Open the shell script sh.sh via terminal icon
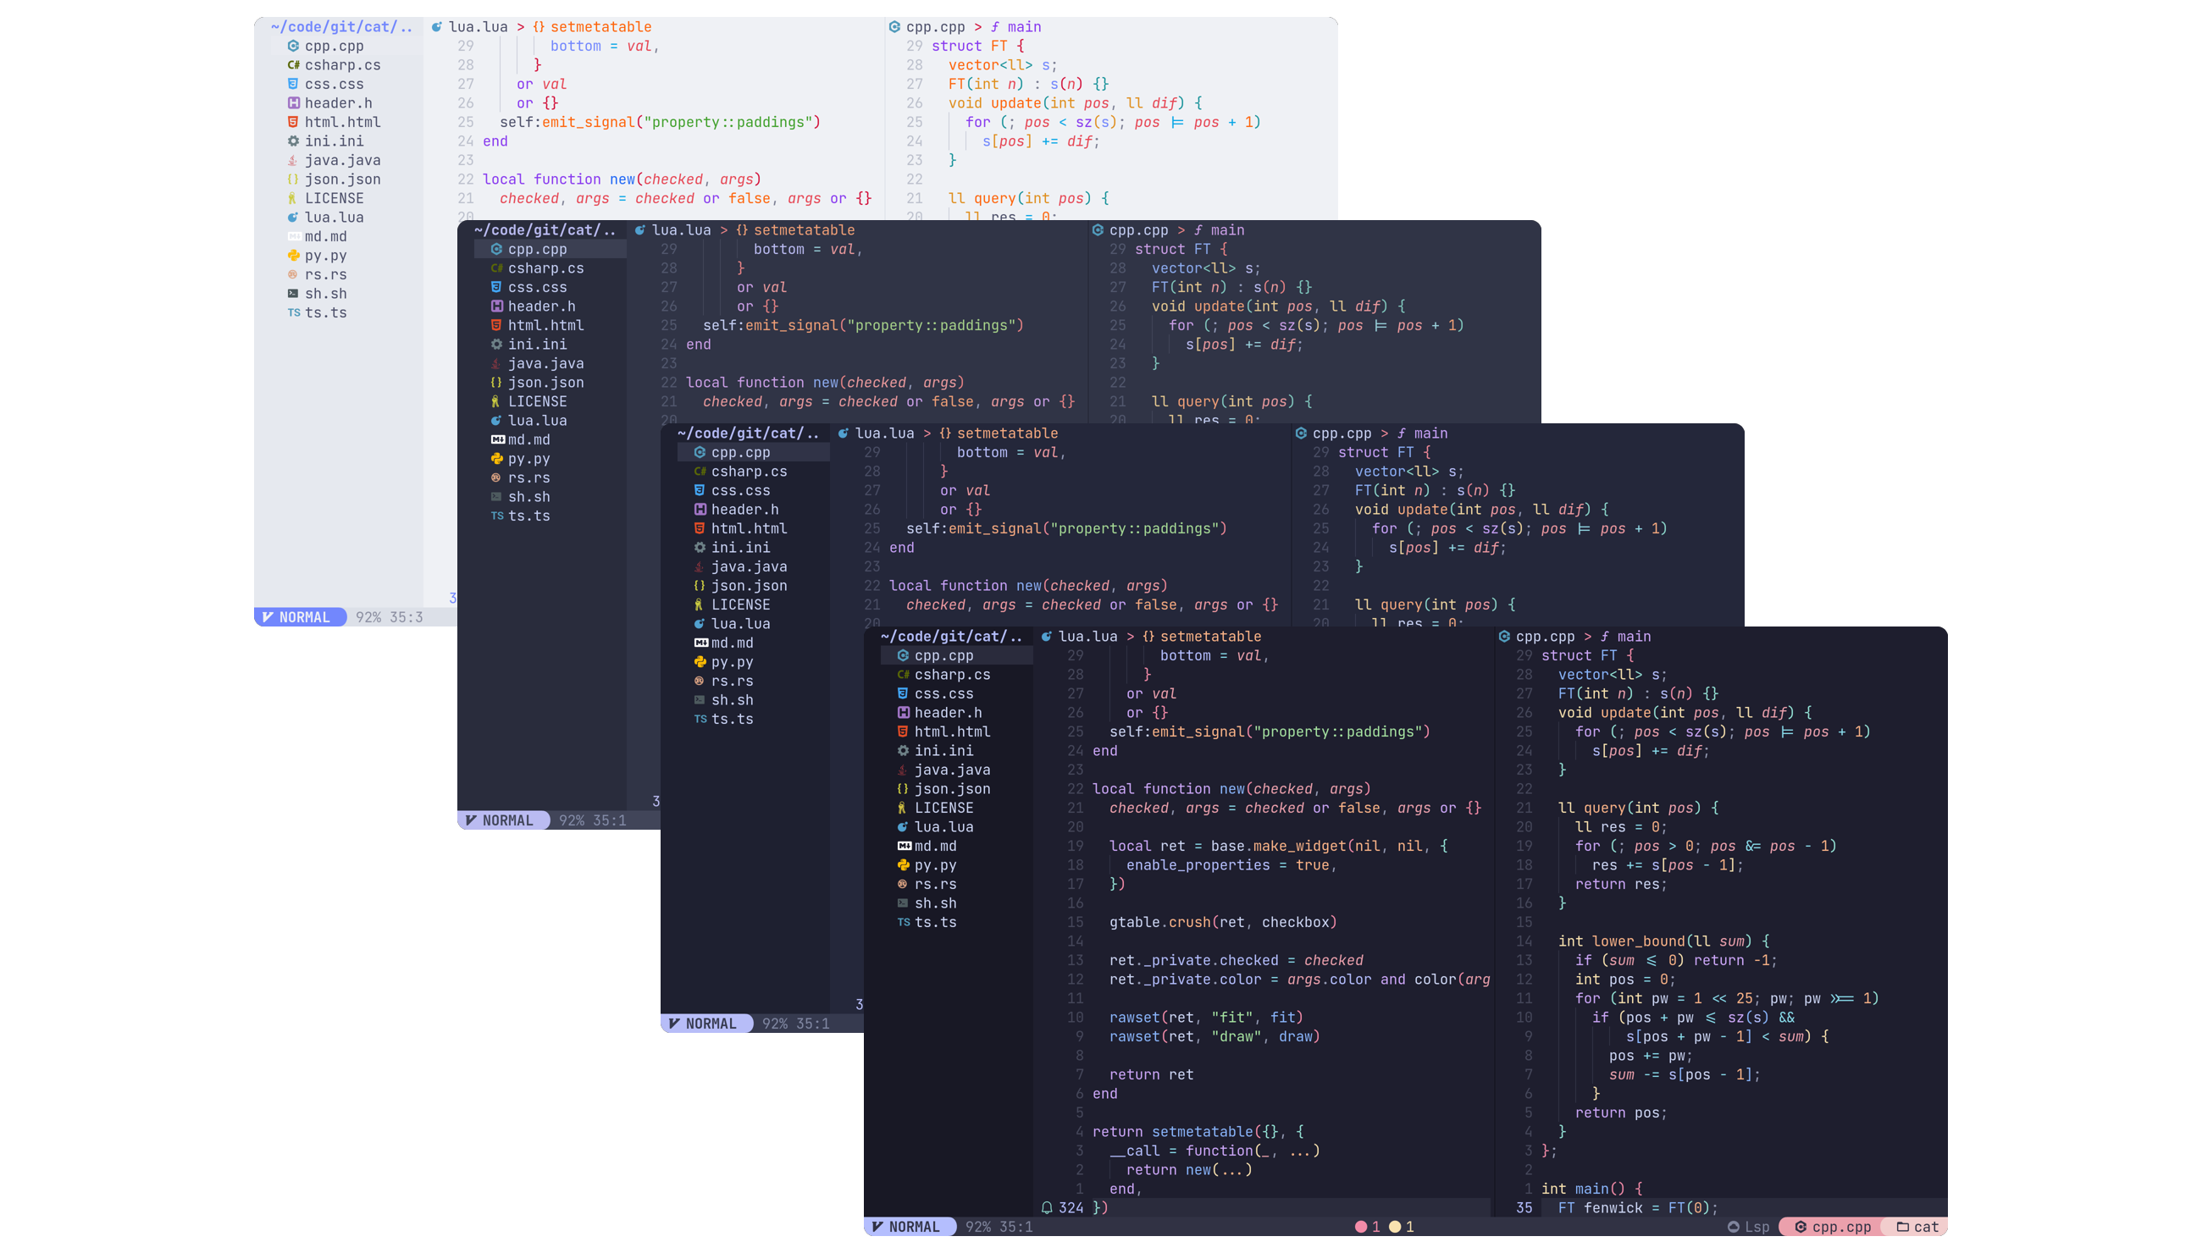Image resolution: width=2202 pixels, height=1253 pixels. click(x=903, y=902)
